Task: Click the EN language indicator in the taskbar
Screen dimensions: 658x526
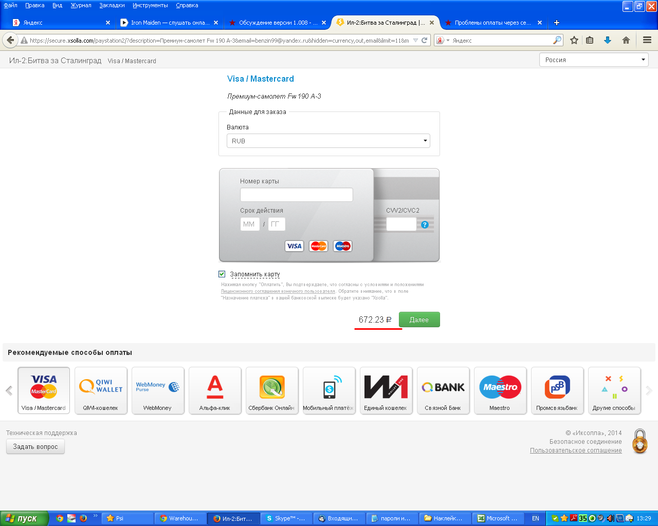Action: (x=536, y=518)
